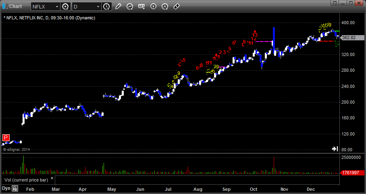This screenshot has width=366, height=194.
Task: Click the May label on time axis
Action: pos(112,189)
